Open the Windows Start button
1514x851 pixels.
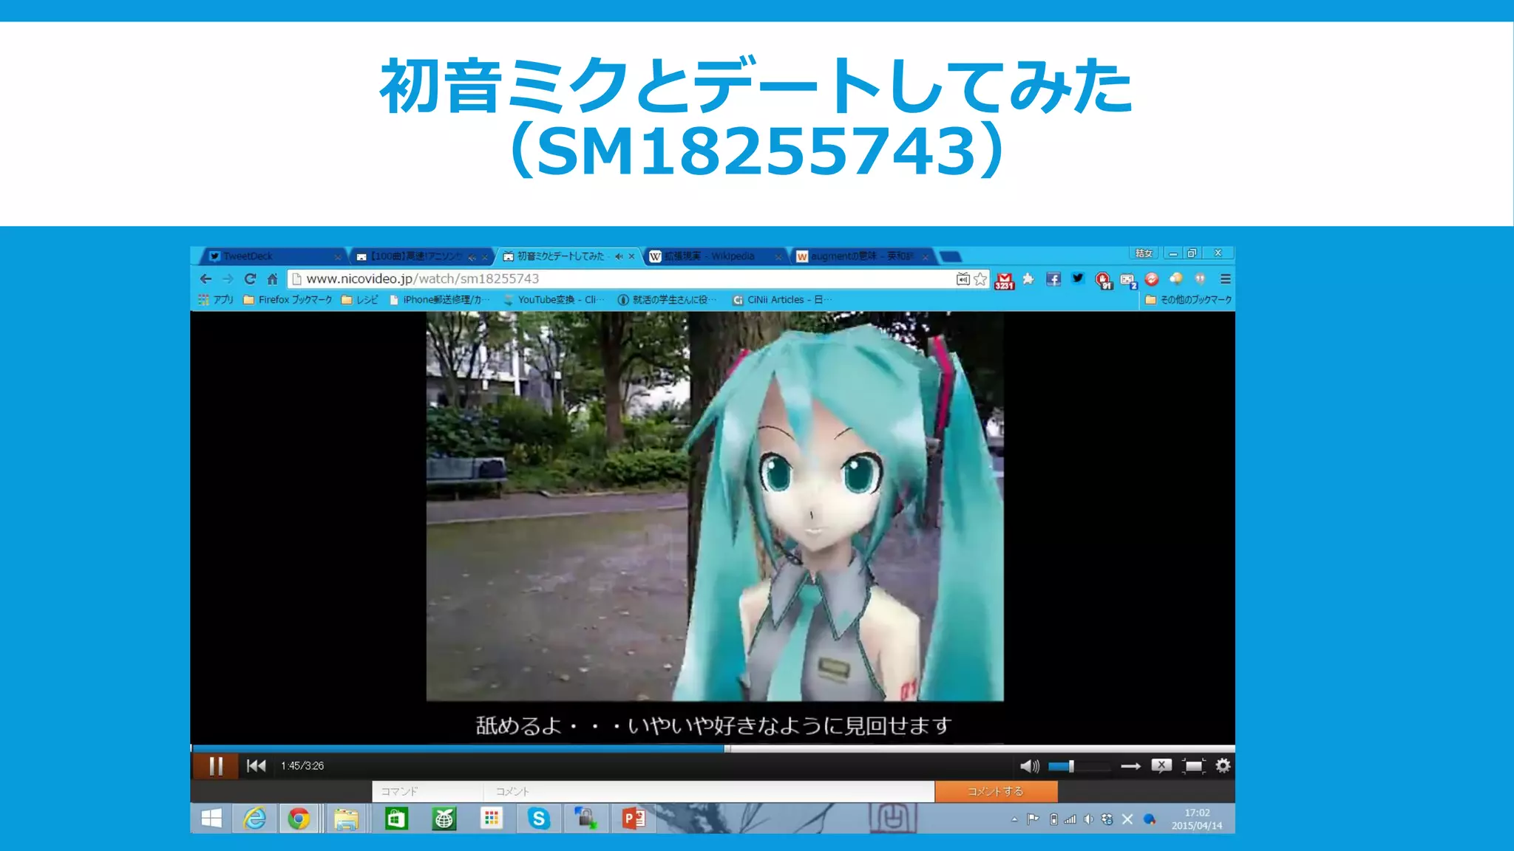(211, 818)
